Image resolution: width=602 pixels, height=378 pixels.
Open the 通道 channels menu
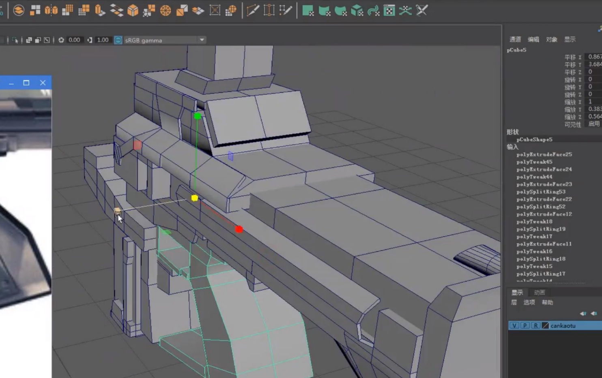point(515,39)
